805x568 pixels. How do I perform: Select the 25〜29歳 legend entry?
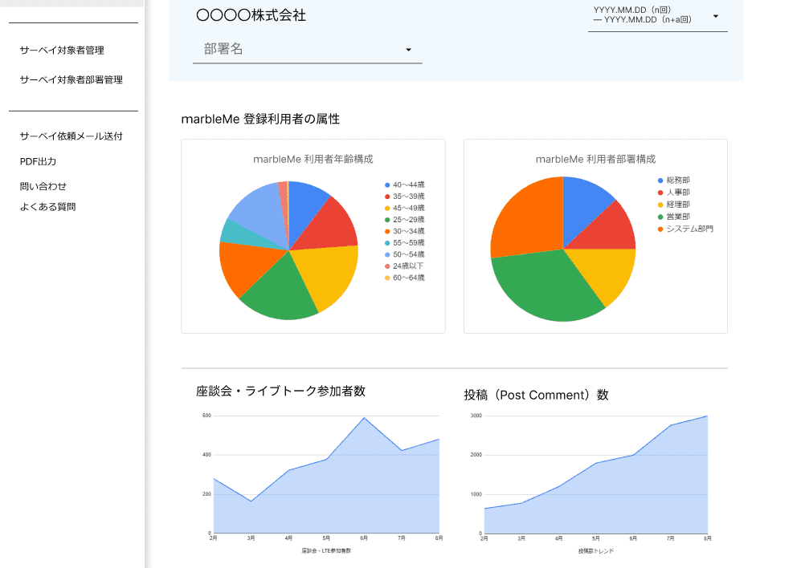405,219
